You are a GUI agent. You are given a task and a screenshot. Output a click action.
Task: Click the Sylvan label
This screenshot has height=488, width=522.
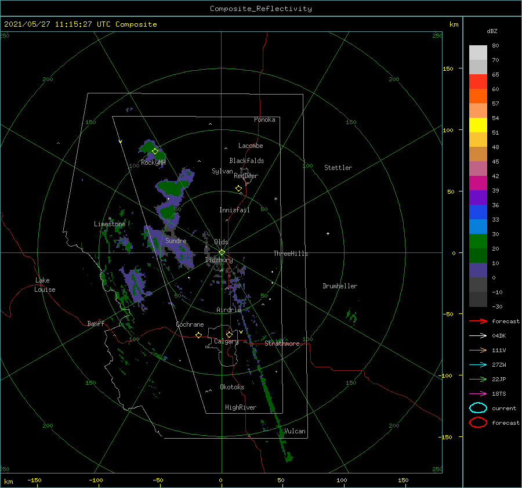(222, 171)
